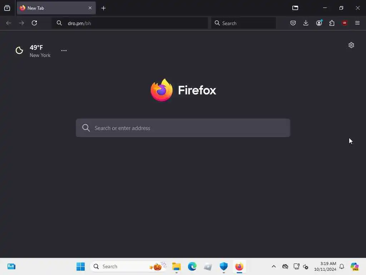Click the moon weather icon
Viewport: 366px width, 275px height.
coord(19,50)
